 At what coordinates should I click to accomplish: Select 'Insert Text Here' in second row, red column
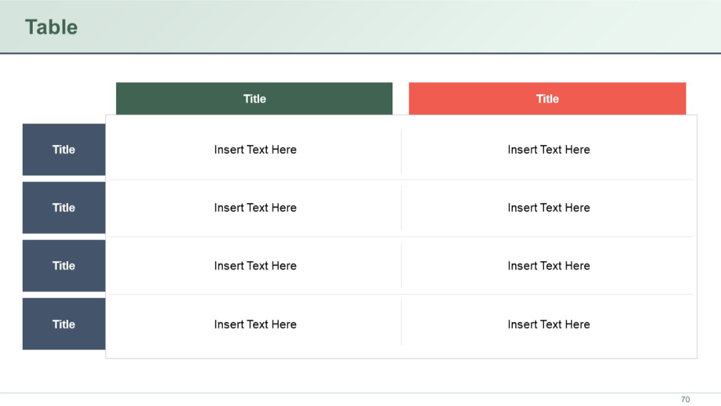click(549, 208)
